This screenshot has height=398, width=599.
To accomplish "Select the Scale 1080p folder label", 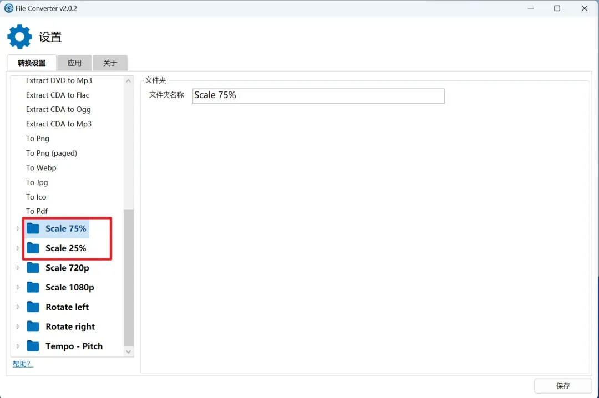I will tap(69, 287).
